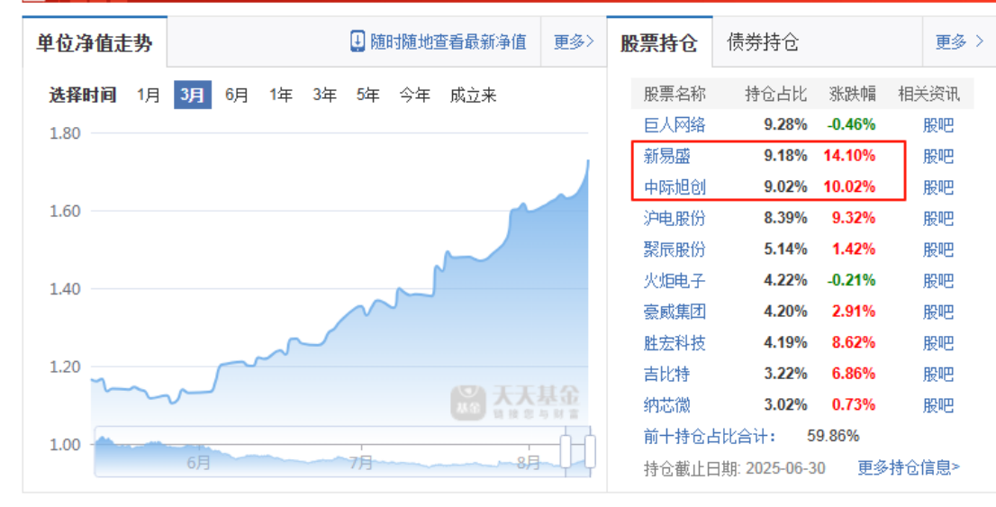Click right handle of chart range slider

[590, 451]
